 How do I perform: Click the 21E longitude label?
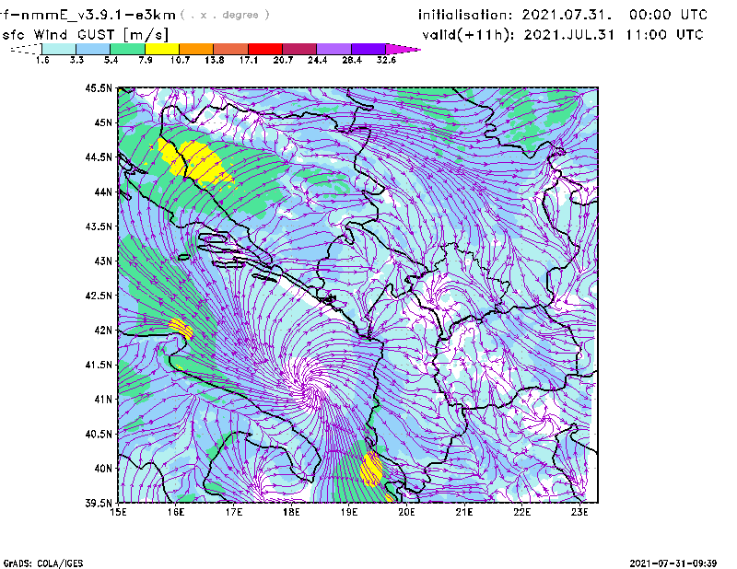464,512
